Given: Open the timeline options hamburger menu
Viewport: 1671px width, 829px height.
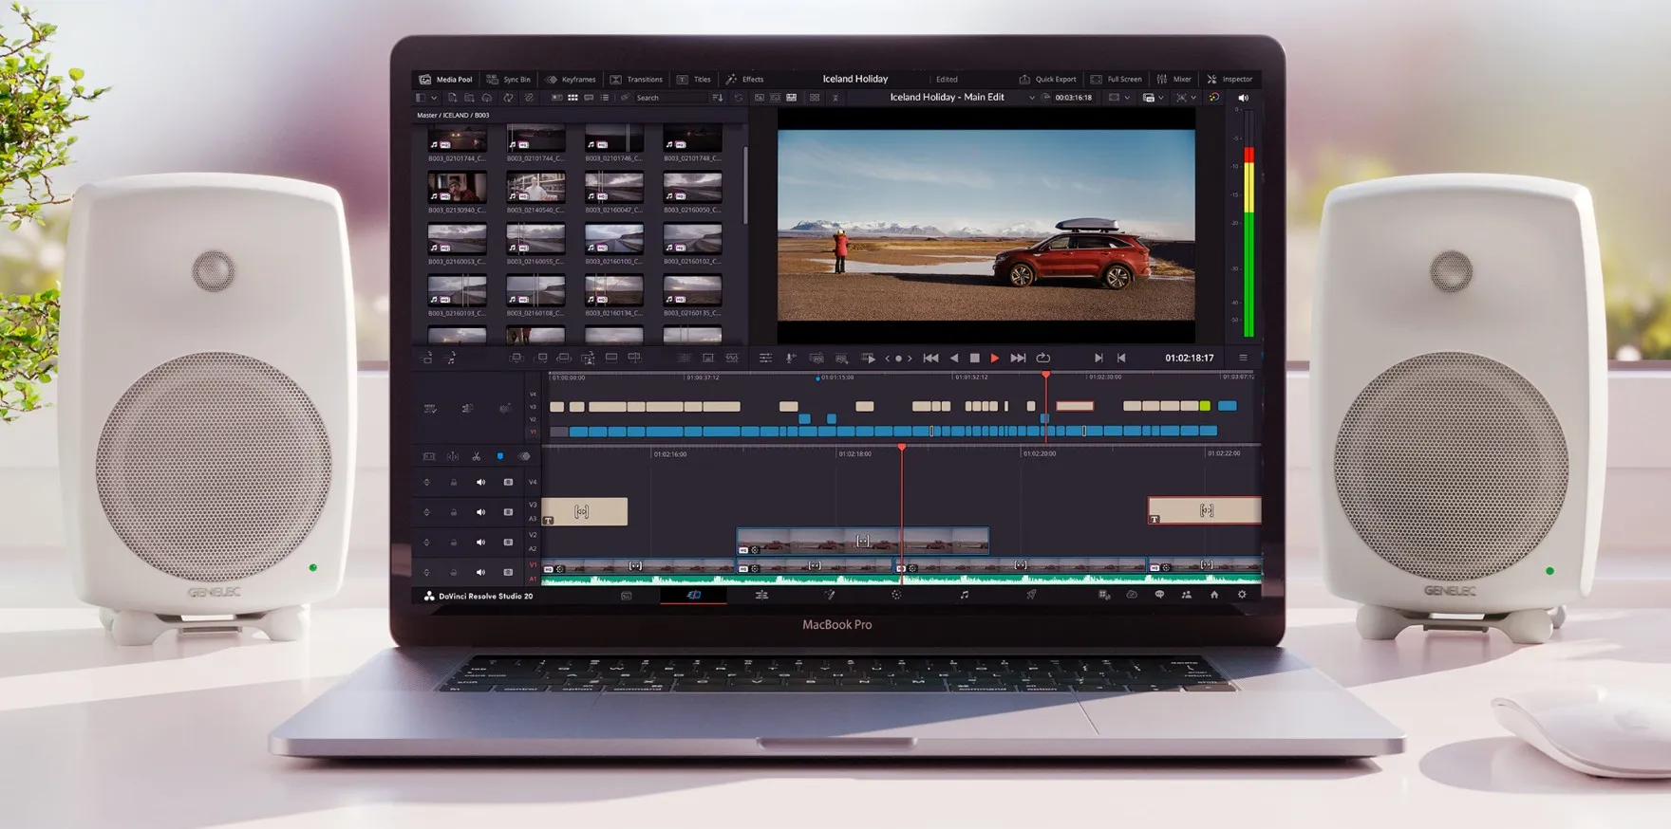Looking at the screenshot, I should pos(1243,358).
